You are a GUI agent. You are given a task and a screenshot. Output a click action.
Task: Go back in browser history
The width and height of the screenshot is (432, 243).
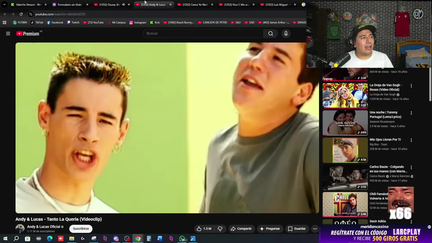pyautogui.click(x=5, y=14)
